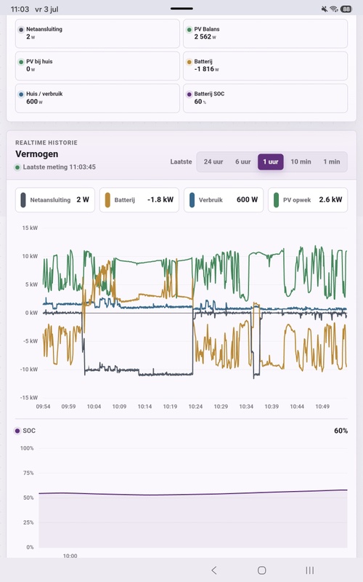Viewport: 363px width, 582px height.
Task: Tap the Vermogen heading
Action: 37,154
